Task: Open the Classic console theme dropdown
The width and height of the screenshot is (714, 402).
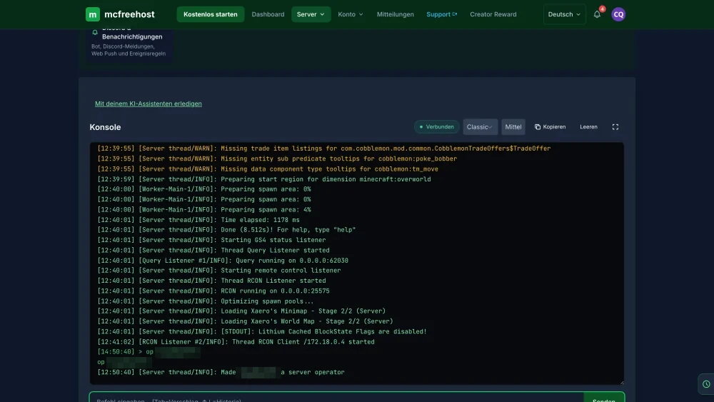Action: coord(480,127)
